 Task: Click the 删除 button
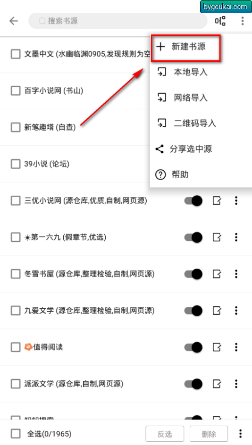click(209, 434)
